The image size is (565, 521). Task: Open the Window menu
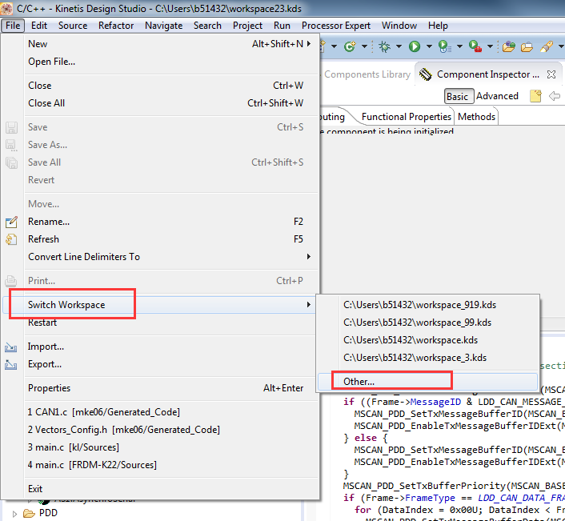399,26
